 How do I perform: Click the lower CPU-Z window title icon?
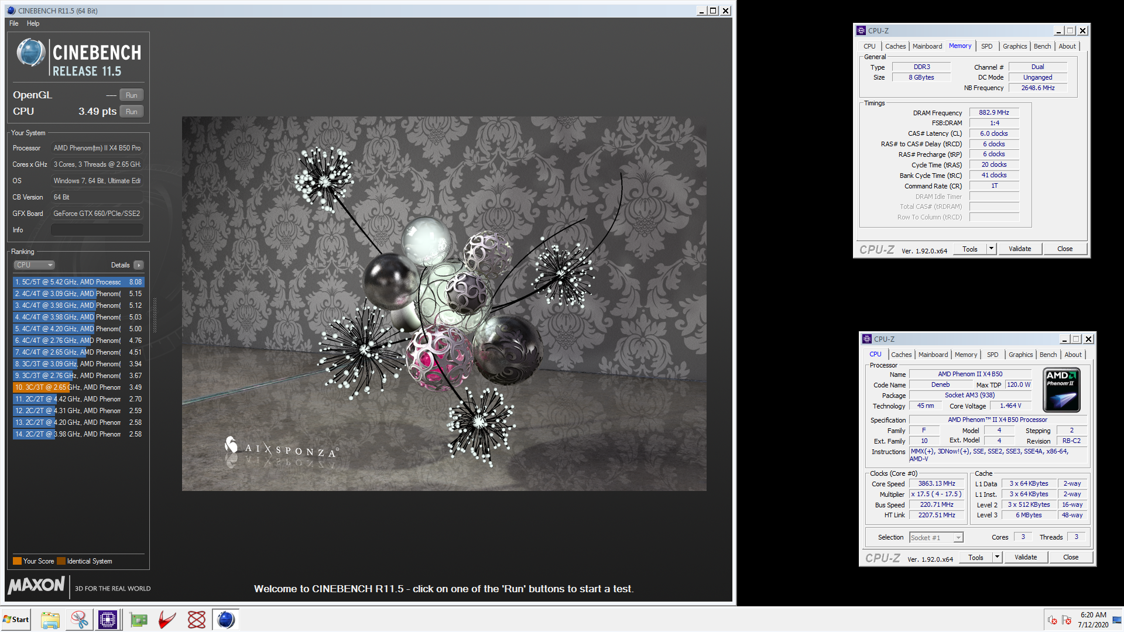click(867, 339)
